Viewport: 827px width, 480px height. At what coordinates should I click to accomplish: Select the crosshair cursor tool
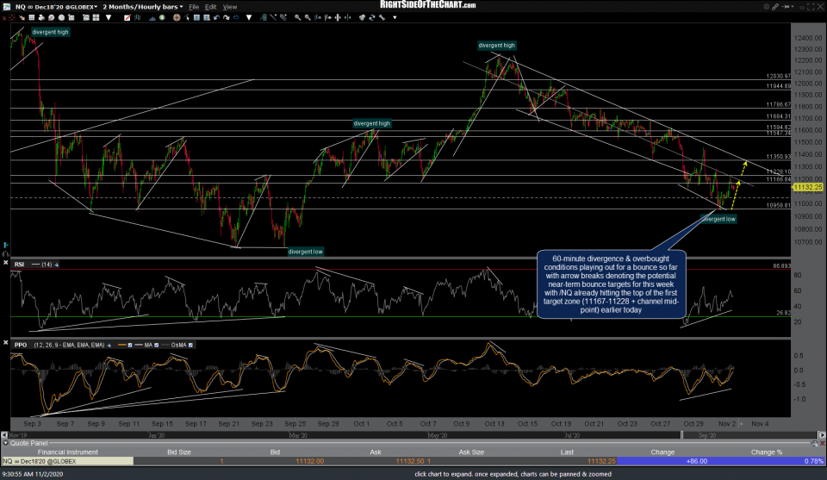tap(11, 17)
